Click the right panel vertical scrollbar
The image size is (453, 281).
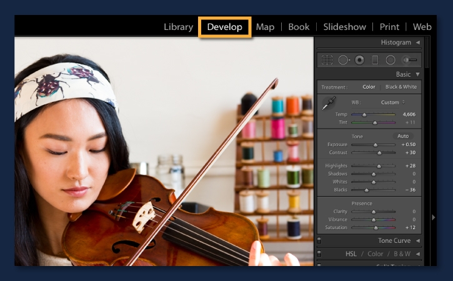coord(427,52)
